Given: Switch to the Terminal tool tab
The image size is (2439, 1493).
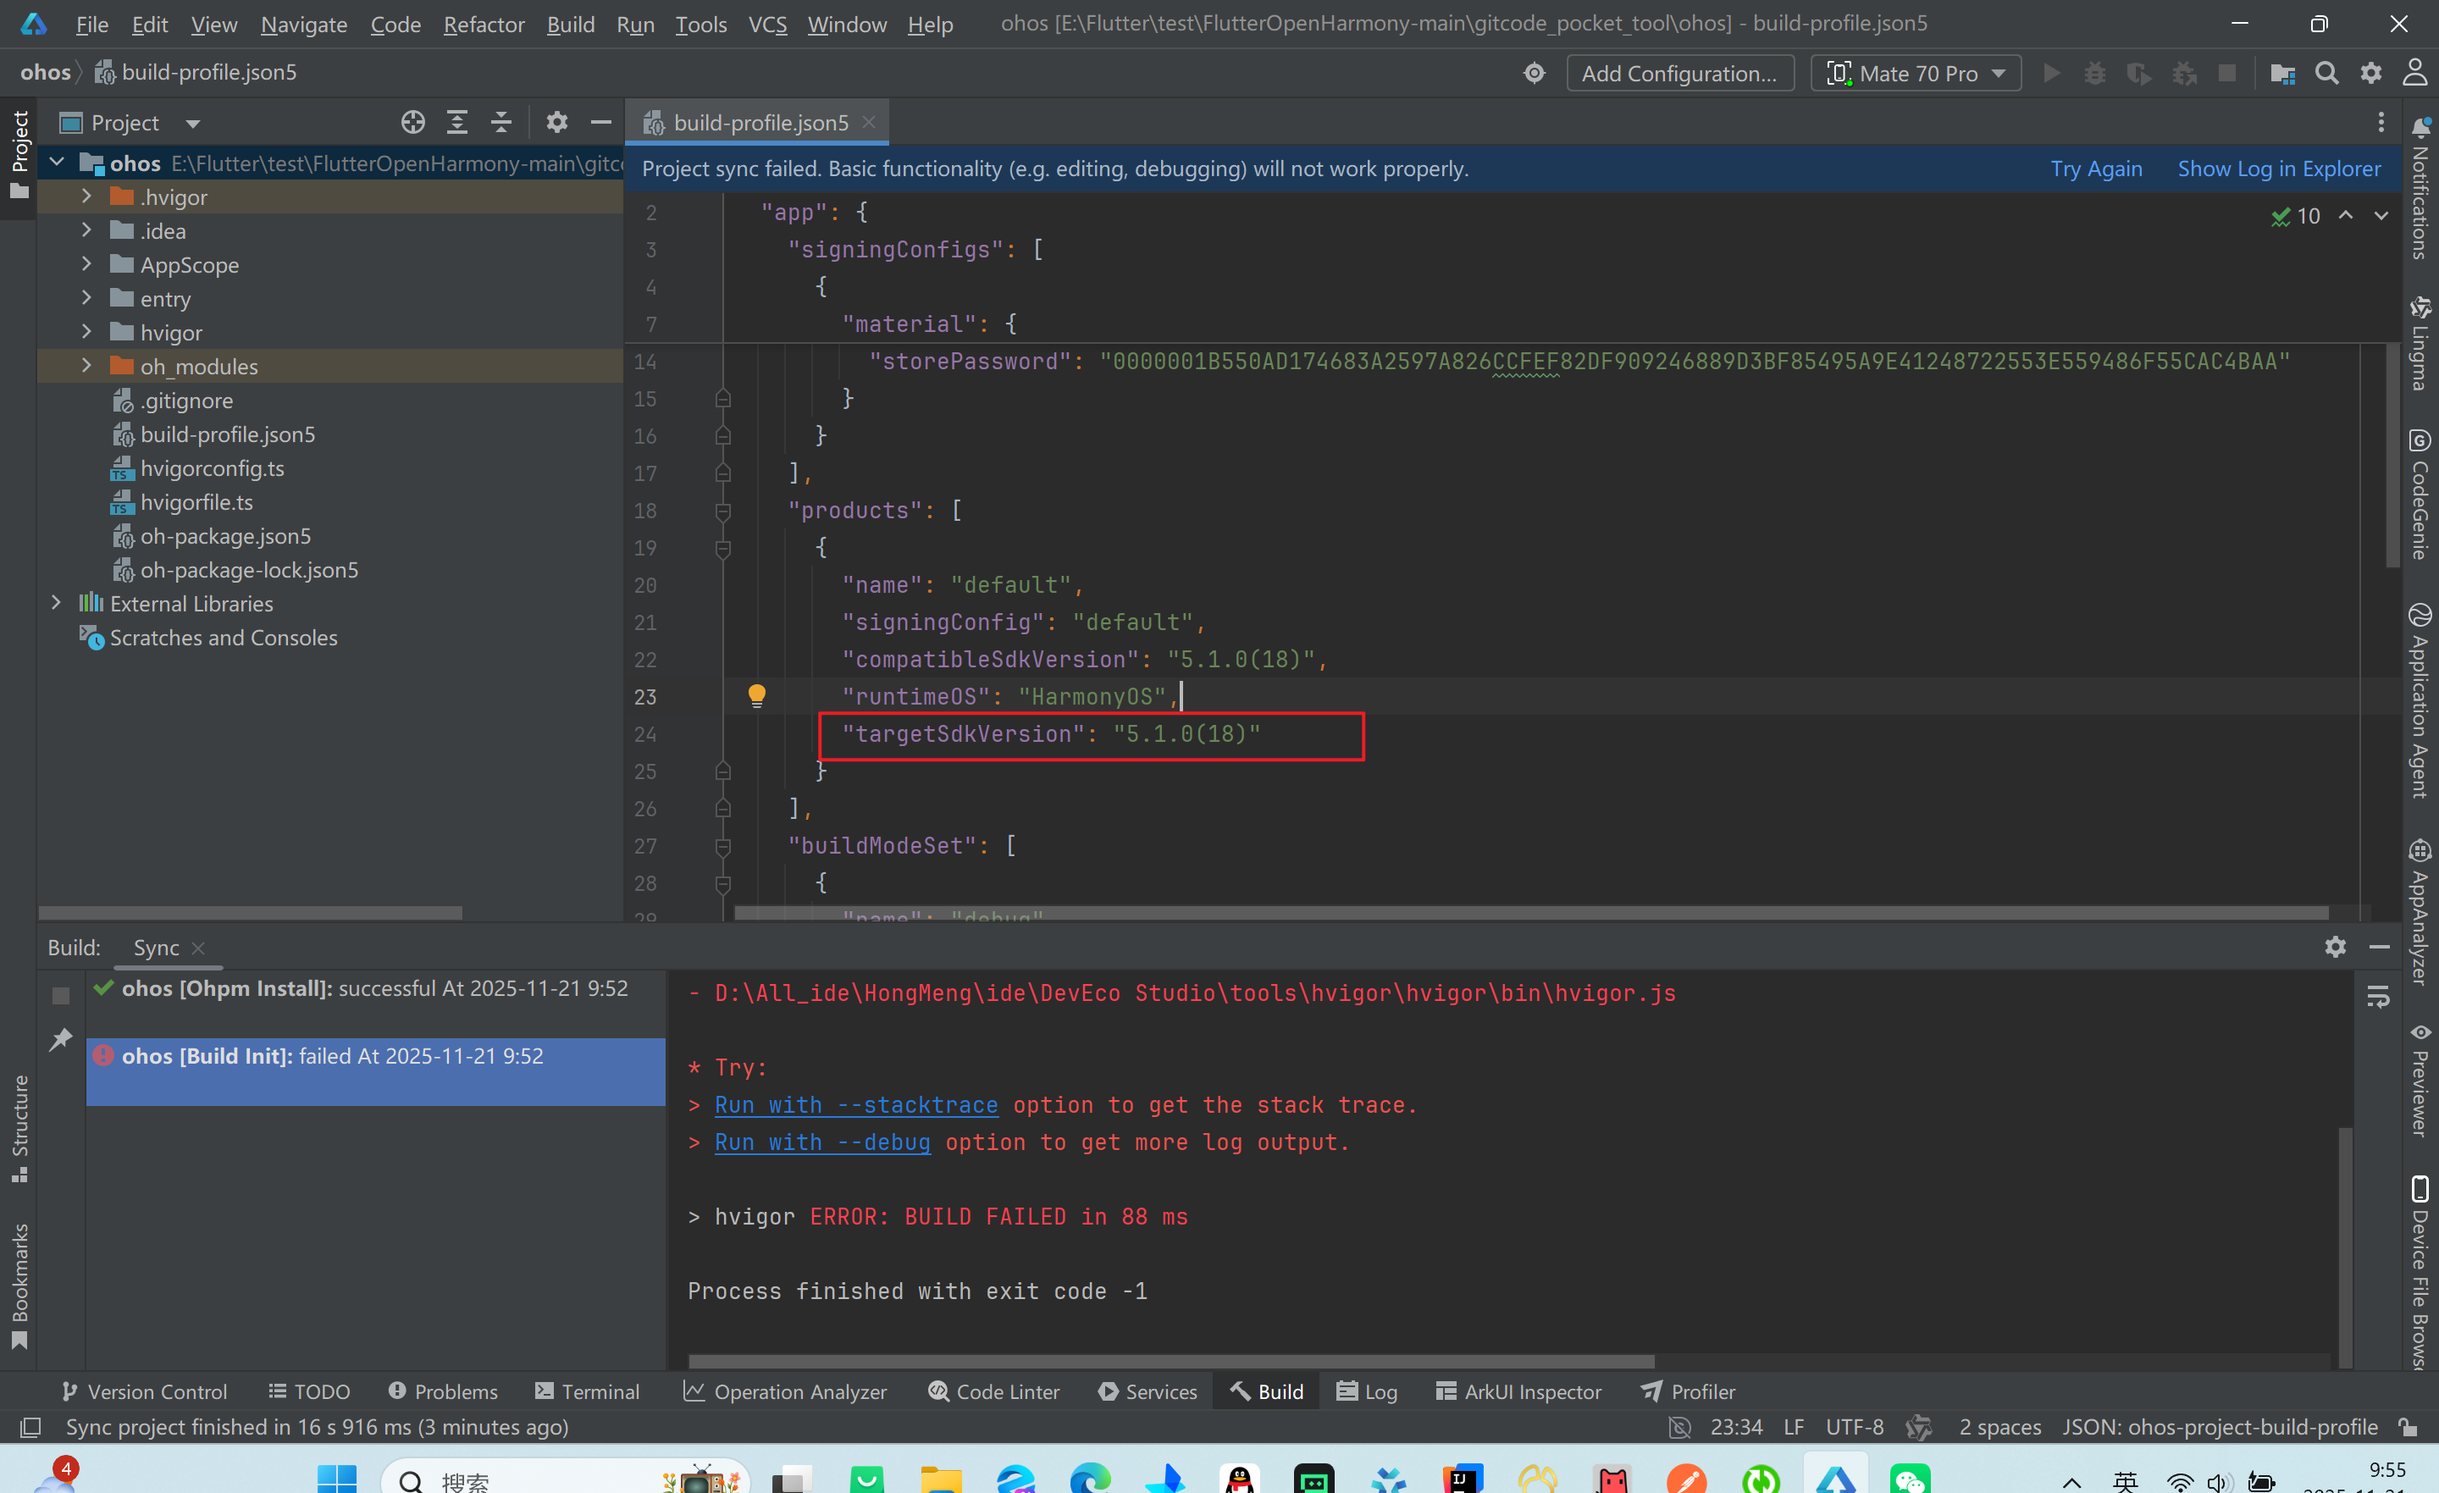Looking at the screenshot, I should 587,1391.
